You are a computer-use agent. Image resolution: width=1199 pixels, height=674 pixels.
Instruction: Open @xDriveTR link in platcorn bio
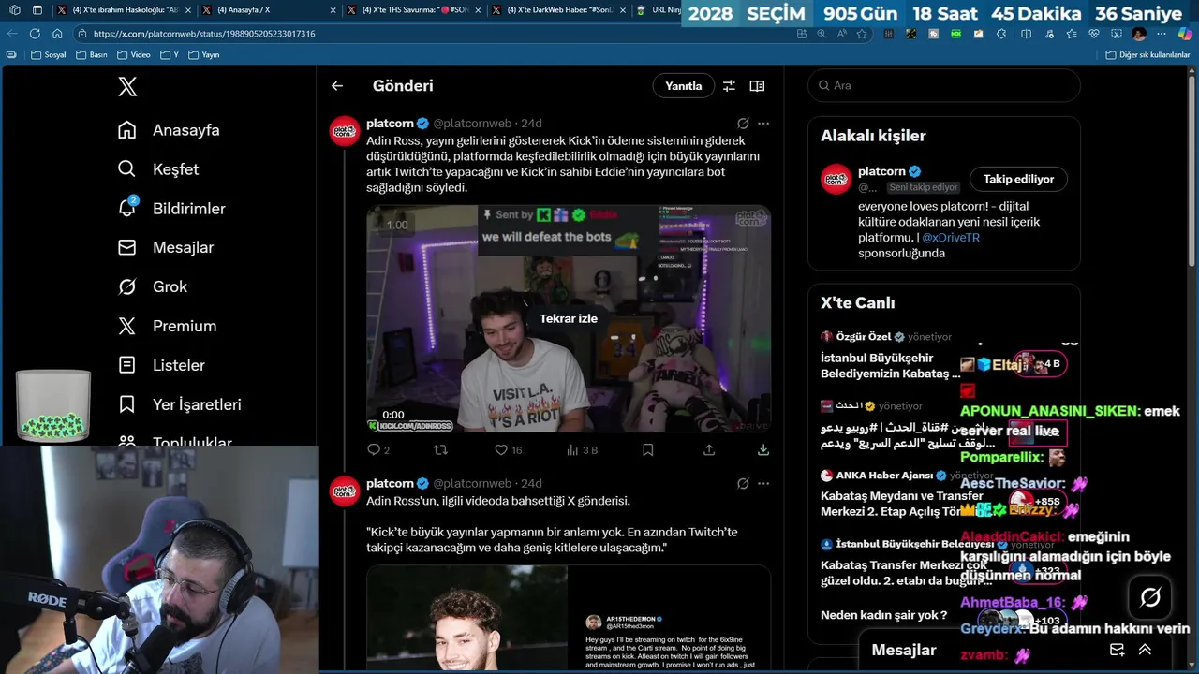(951, 238)
